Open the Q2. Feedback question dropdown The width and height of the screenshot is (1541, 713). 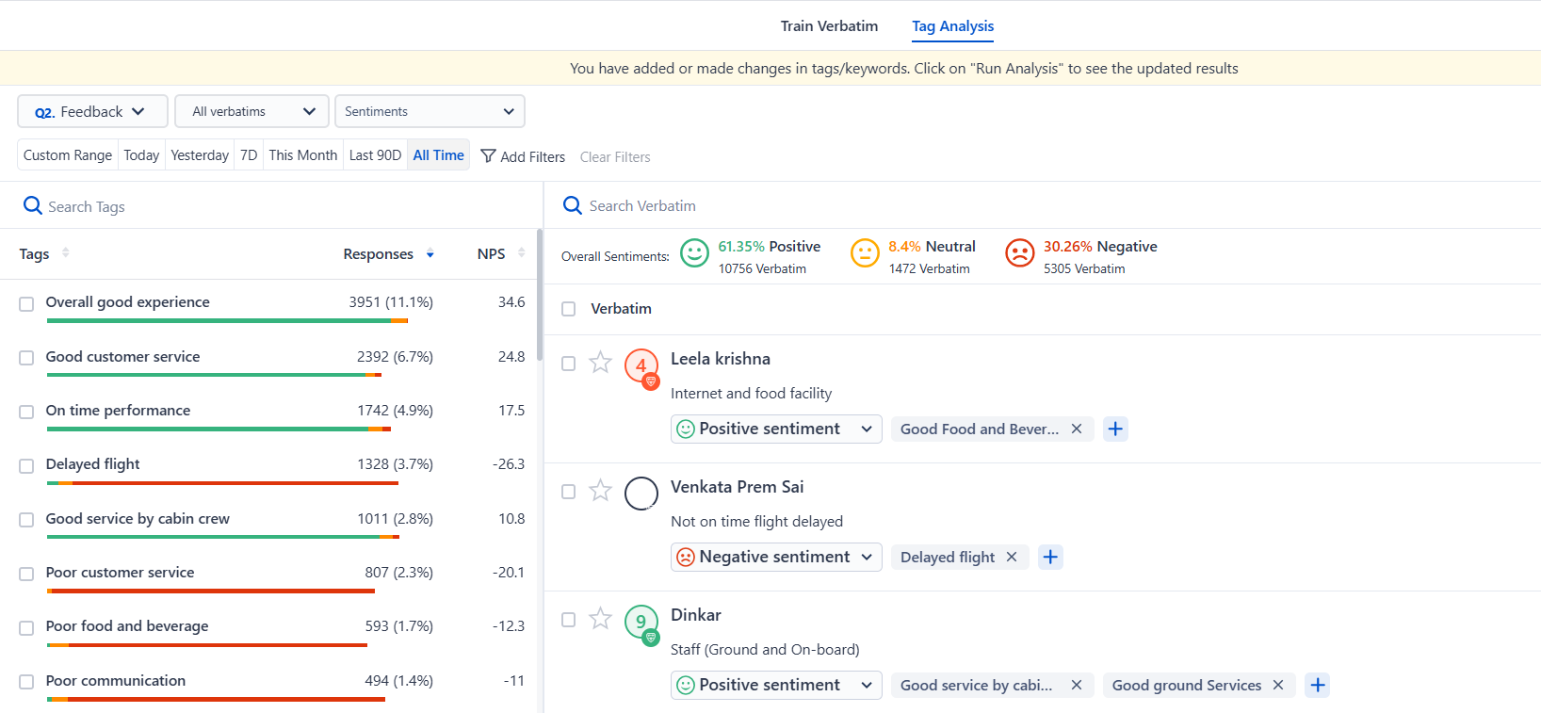click(91, 111)
